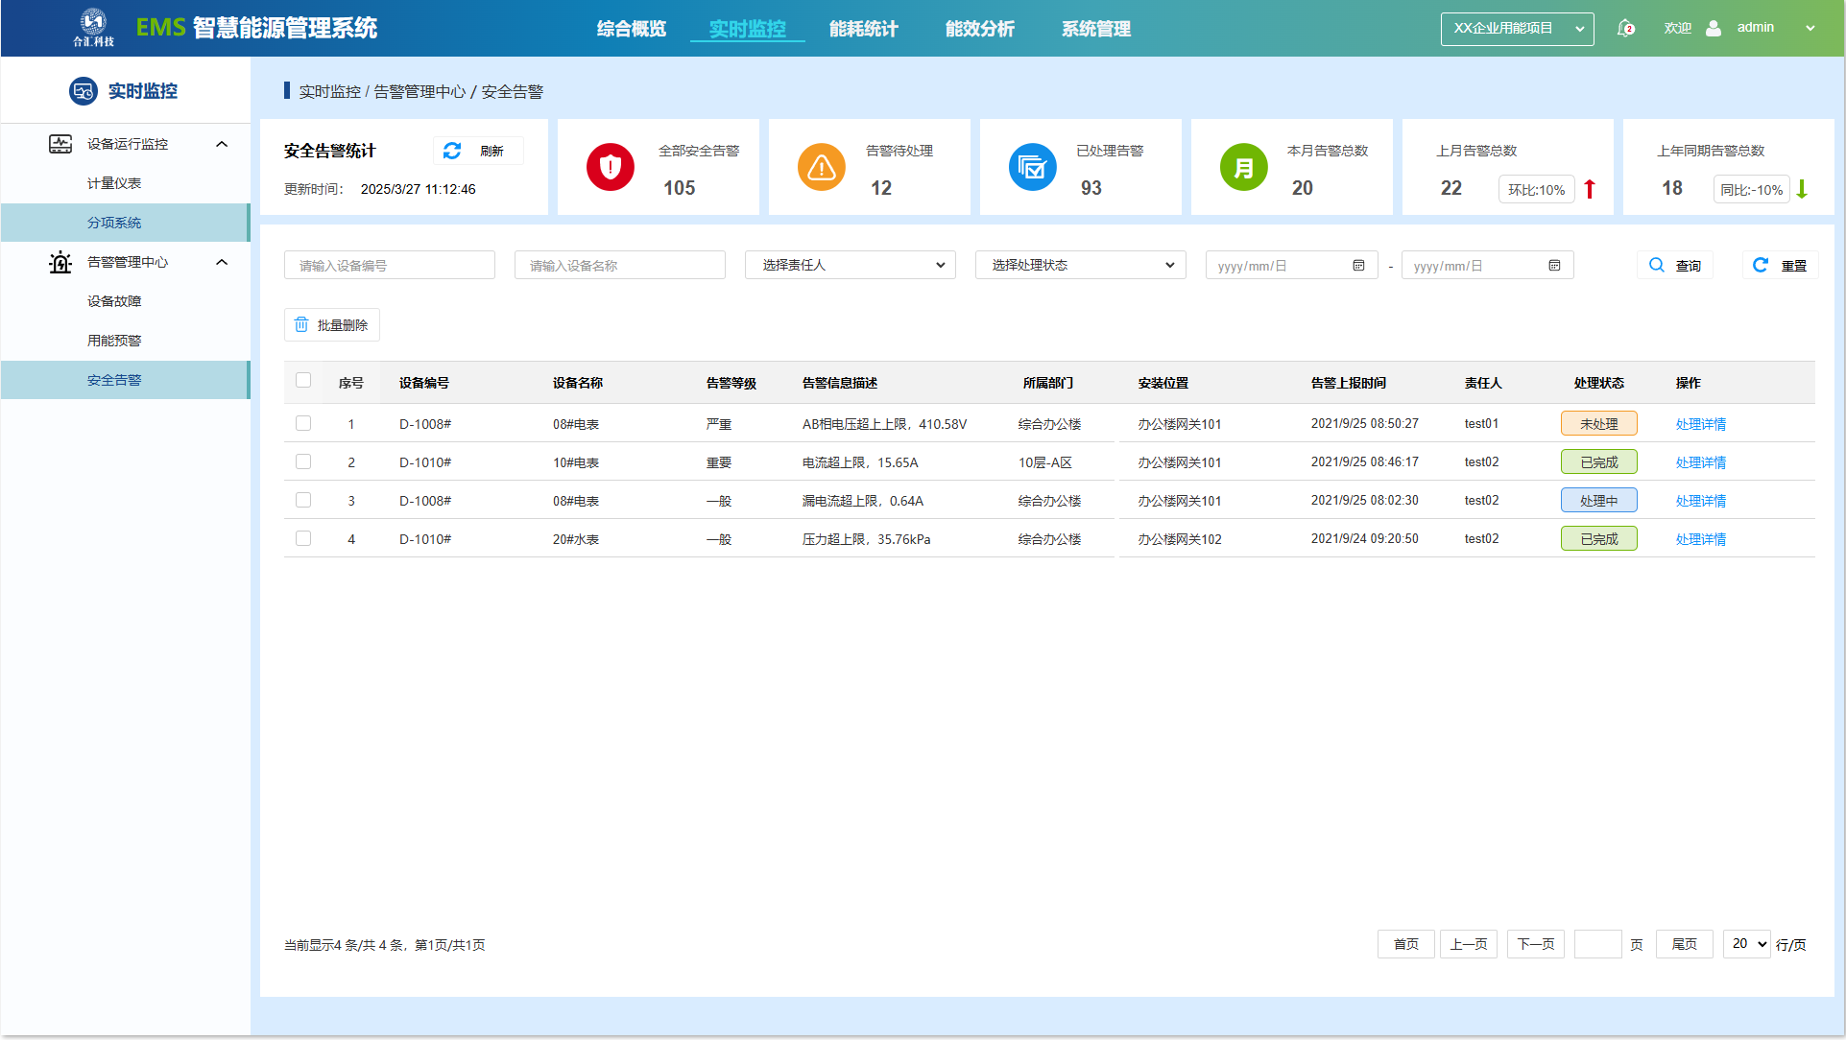
Task: Click the refresh icon beside 刷新
Action: tap(452, 151)
